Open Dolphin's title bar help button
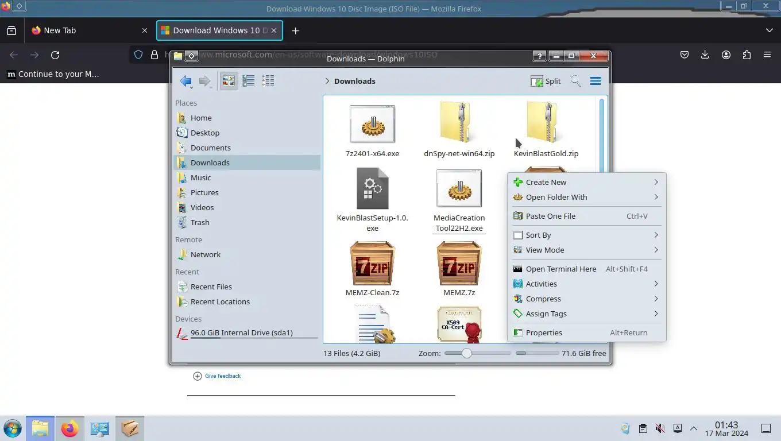 pos(539,56)
